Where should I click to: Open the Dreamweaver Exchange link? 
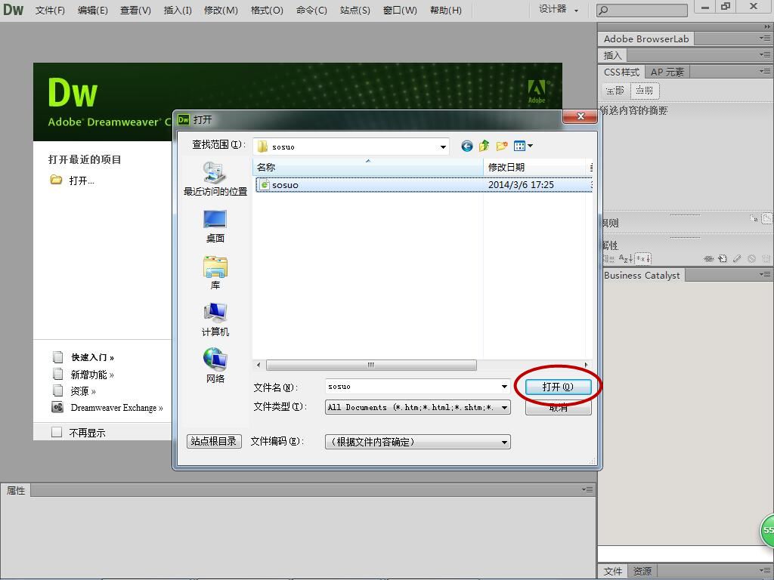pyautogui.click(x=116, y=408)
